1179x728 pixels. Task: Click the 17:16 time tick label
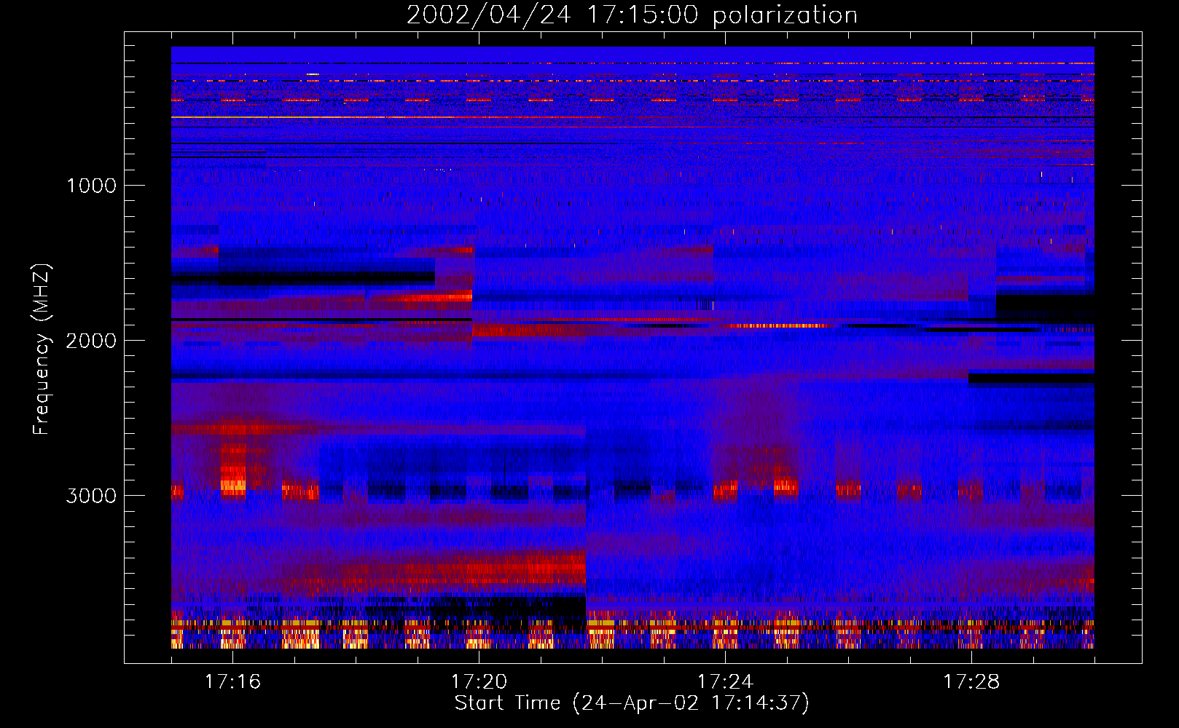[232, 682]
